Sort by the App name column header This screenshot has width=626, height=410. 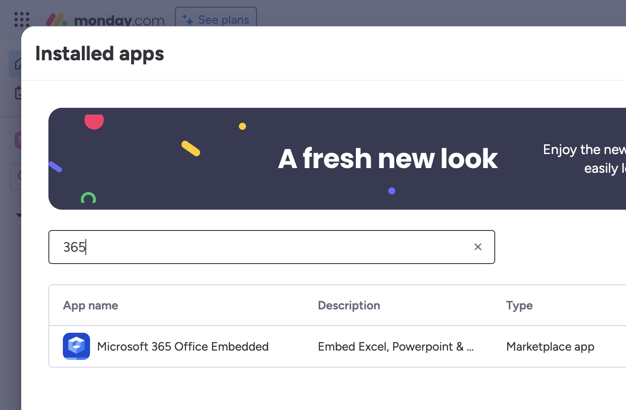(x=90, y=305)
